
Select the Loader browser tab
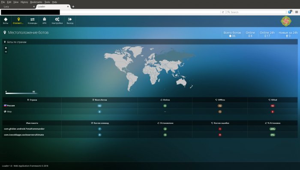coord(53,6)
